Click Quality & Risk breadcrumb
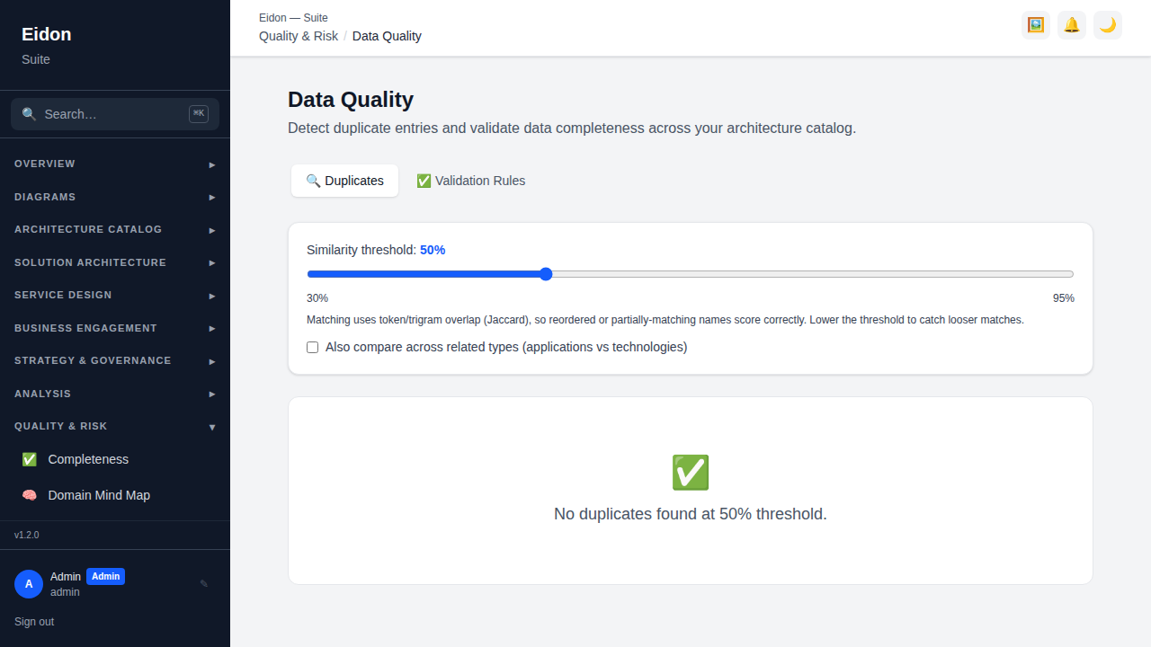1151x647 pixels. click(299, 36)
